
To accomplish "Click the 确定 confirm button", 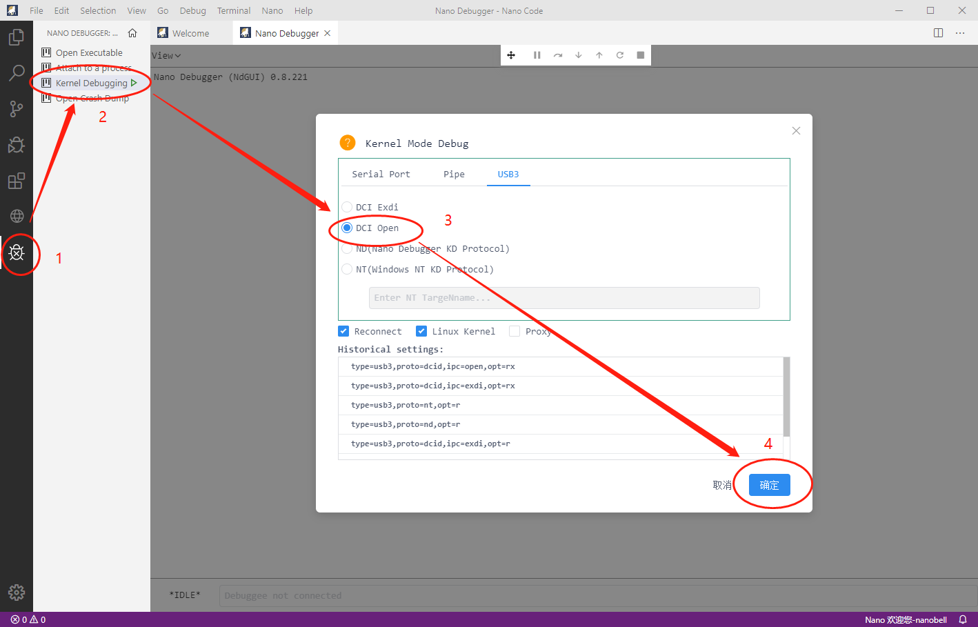I will tap(769, 485).
